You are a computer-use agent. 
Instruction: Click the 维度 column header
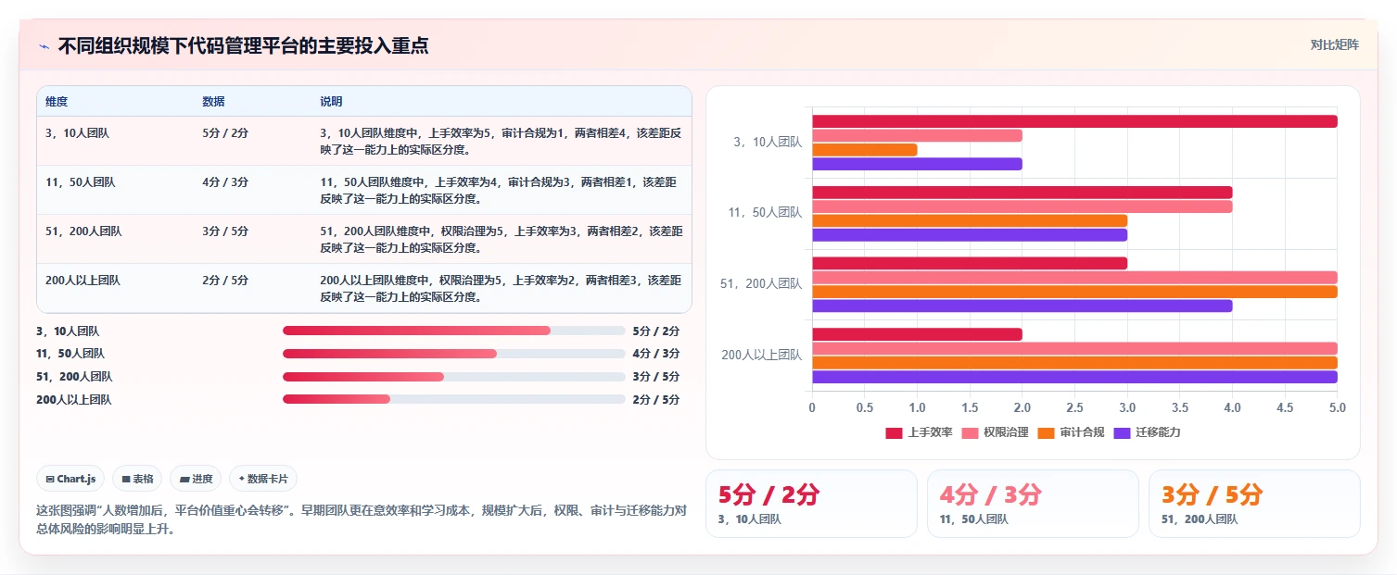pos(115,102)
